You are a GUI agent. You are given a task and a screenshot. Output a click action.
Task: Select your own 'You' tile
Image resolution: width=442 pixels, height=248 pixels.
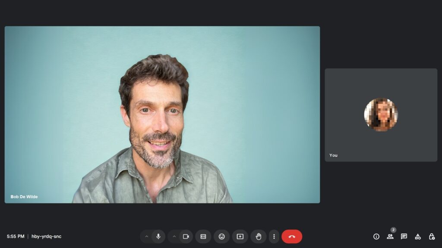tap(381, 115)
